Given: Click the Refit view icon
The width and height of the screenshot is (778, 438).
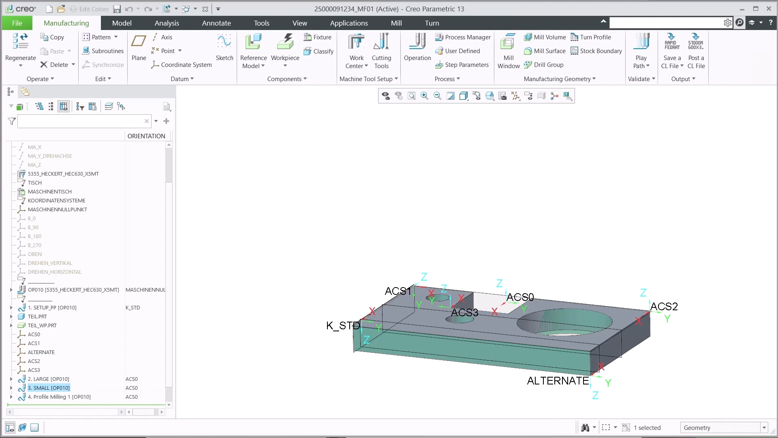Looking at the screenshot, I should (411, 96).
